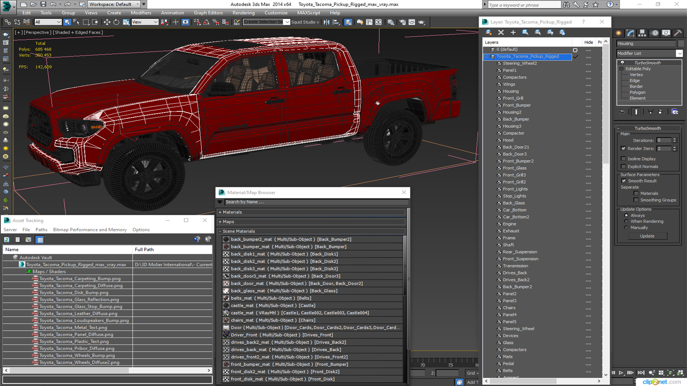Click the Housing object color swatch

681,44
